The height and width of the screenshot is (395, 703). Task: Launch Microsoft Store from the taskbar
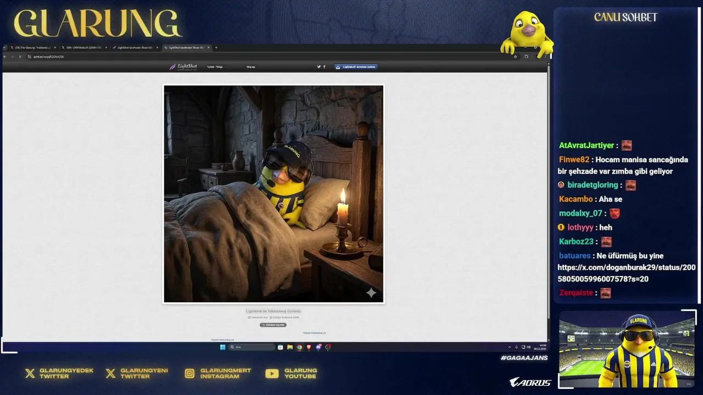(280, 347)
